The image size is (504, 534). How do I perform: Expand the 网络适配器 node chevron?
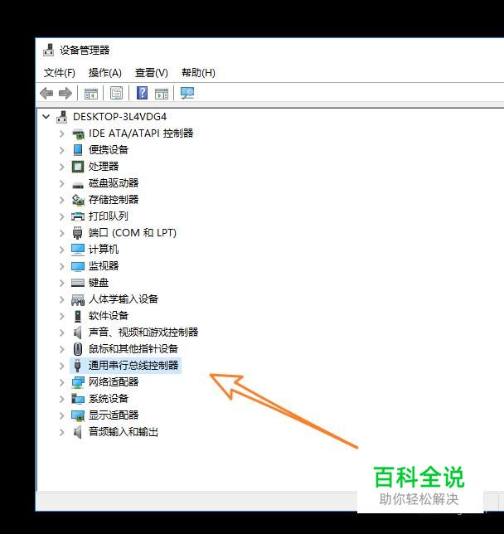[x=61, y=382]
